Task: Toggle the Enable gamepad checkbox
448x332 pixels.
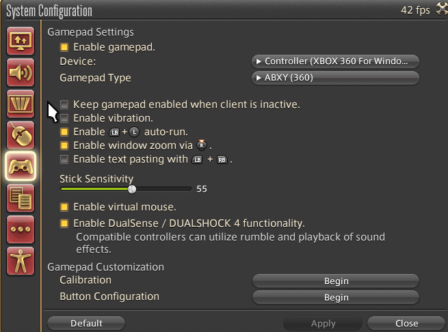Action: tap(64, 47)
